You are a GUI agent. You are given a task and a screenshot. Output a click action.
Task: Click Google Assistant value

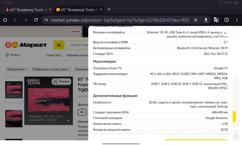216,118
